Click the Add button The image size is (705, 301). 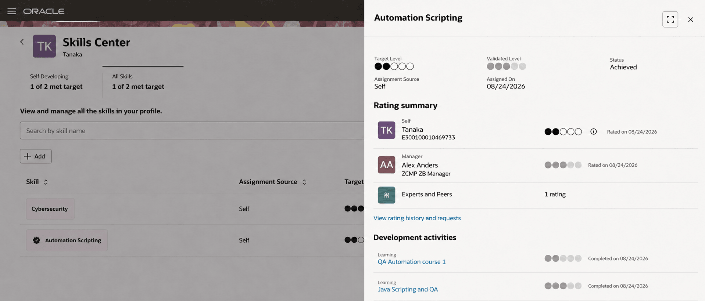pos(36,156)
